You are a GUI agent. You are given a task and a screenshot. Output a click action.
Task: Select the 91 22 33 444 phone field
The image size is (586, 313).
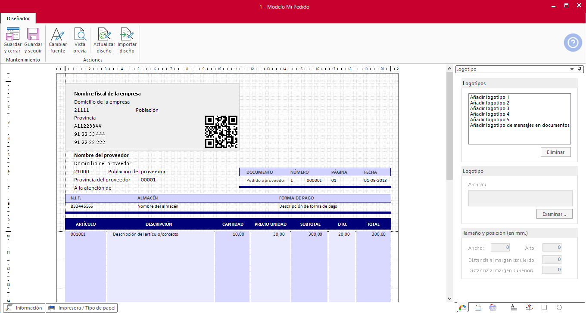[x=90, y=134]
